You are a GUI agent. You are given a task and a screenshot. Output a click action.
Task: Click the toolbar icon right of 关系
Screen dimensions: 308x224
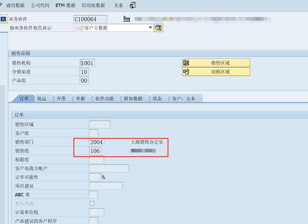133,5
